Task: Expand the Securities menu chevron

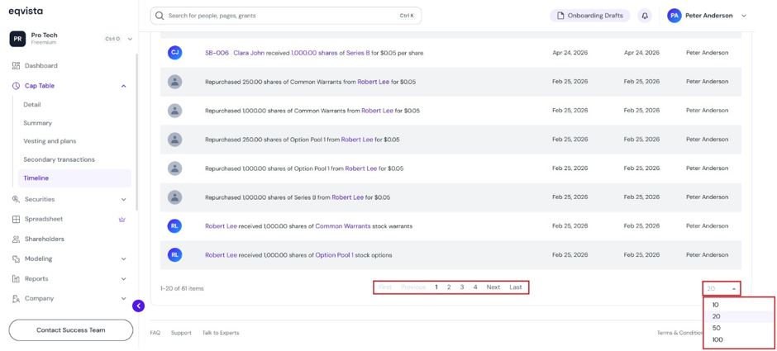Action: [123, 200]
